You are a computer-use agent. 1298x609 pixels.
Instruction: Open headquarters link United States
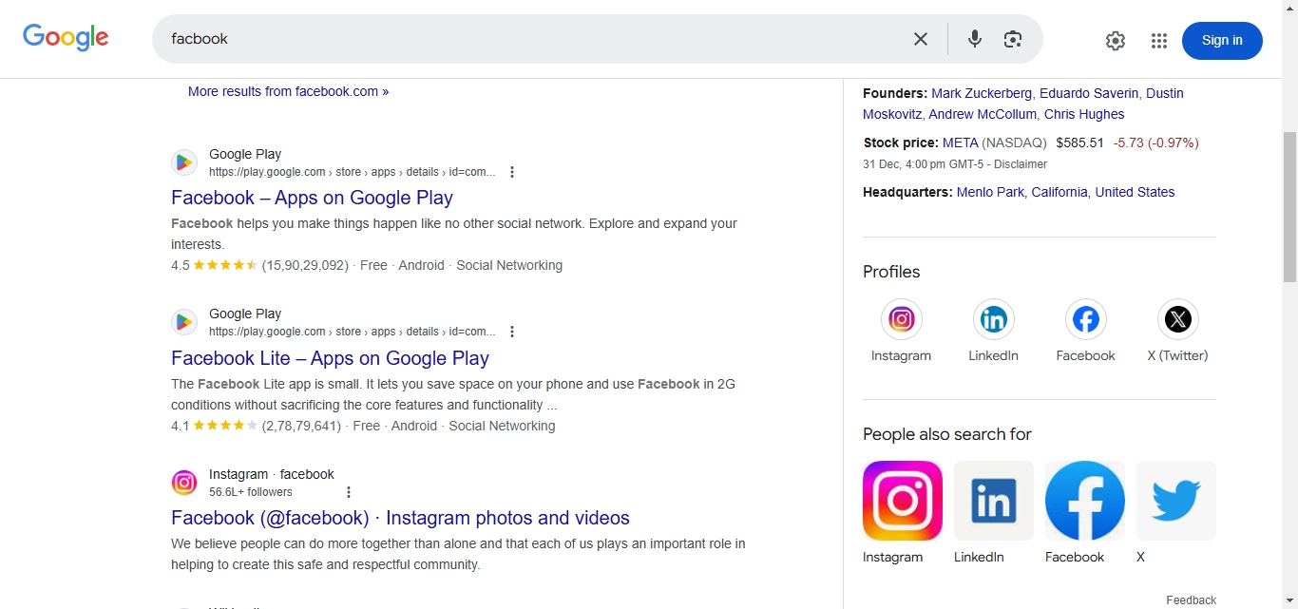[1135, 192]
